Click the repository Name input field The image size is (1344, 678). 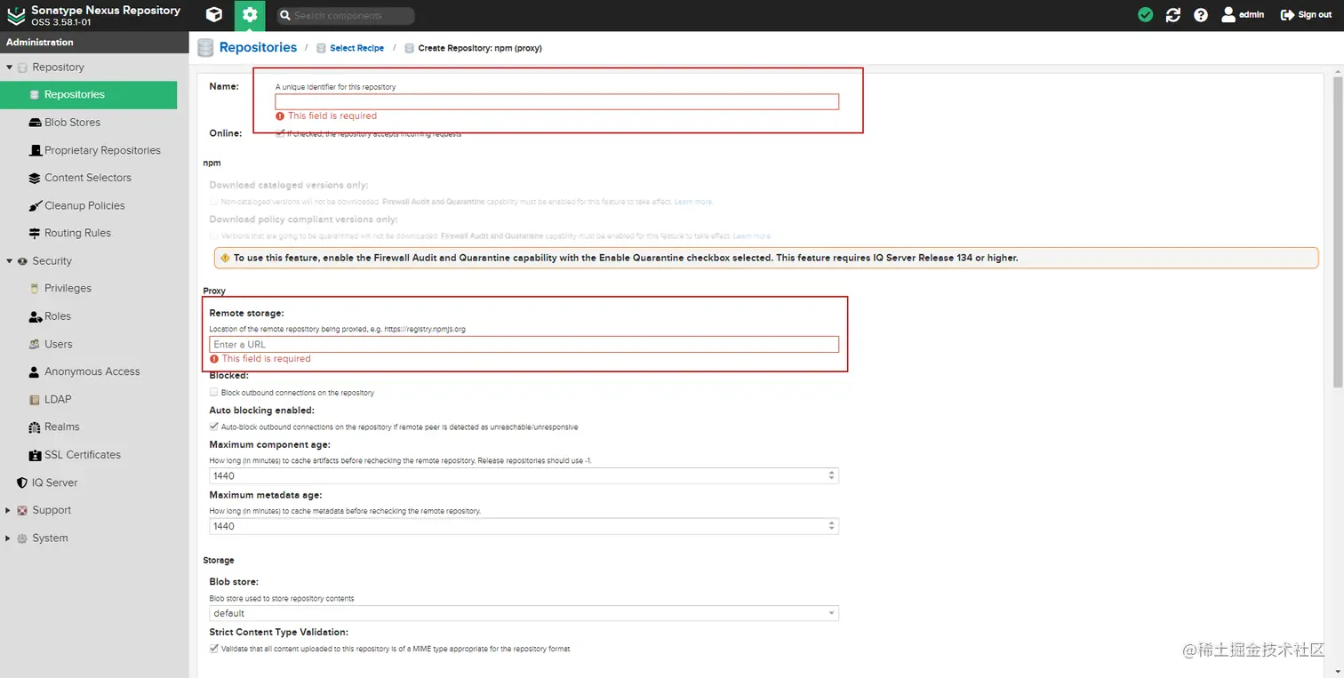557,102
